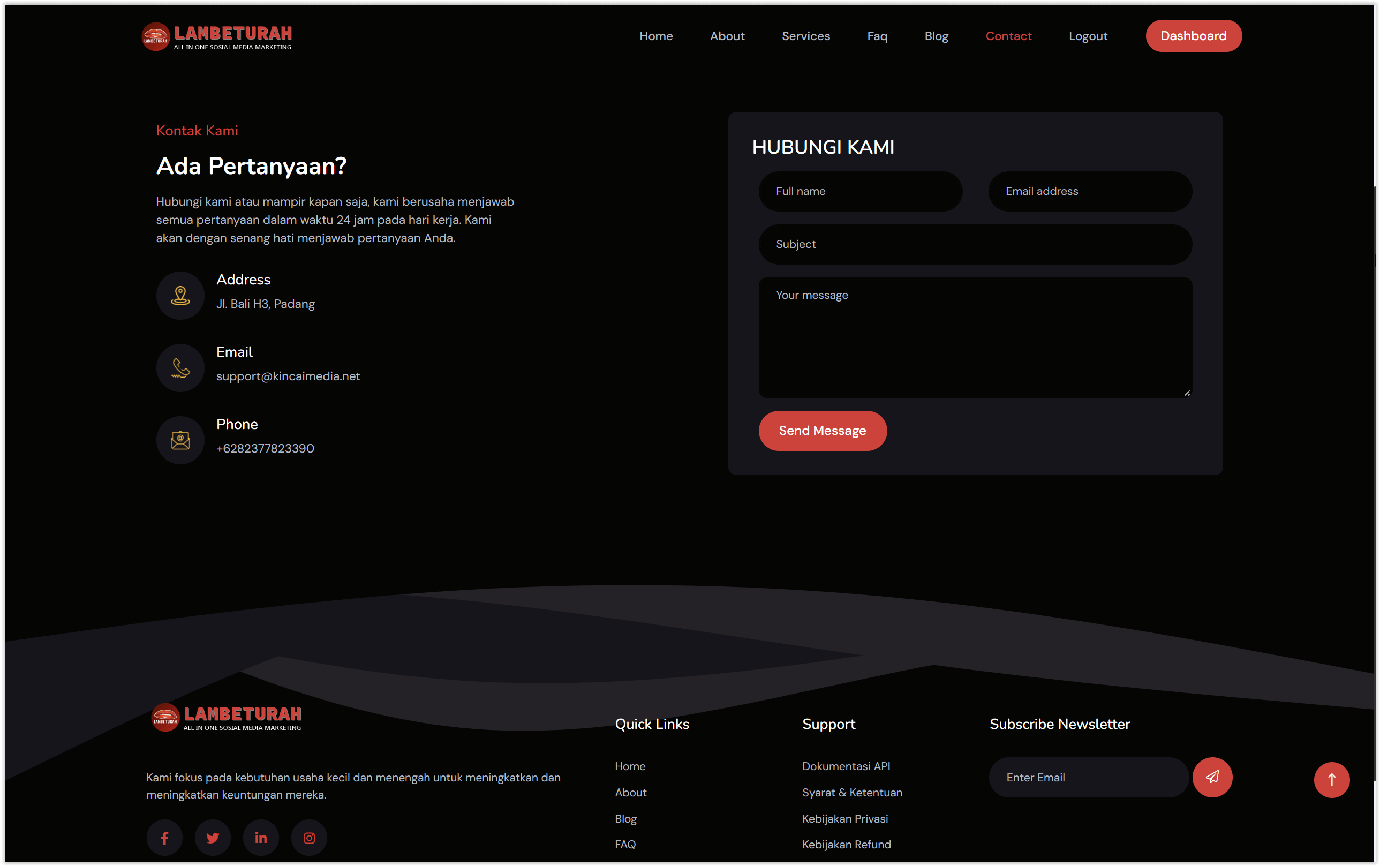Screen dimensions: 1380x866
Task: Click the scroll-to-top arrow button
Action: pos(1331,780)
